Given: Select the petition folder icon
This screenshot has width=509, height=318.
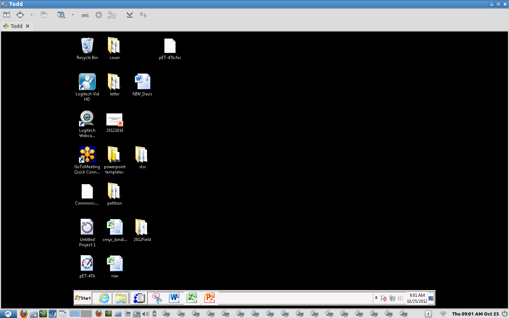Looking at the screenshot, I should 115,194.
